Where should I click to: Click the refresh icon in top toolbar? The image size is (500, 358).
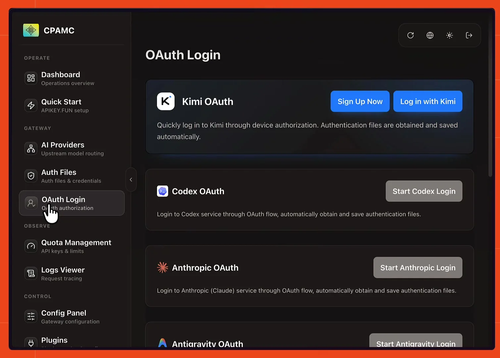(410, 35)
